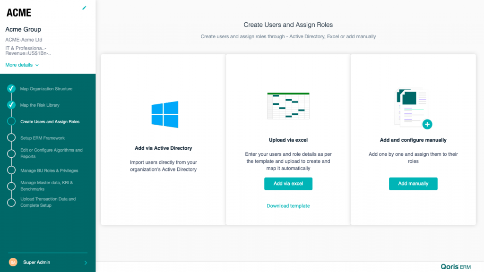Click Upload via excel heading
484x272 pixels.
[288, 140]
